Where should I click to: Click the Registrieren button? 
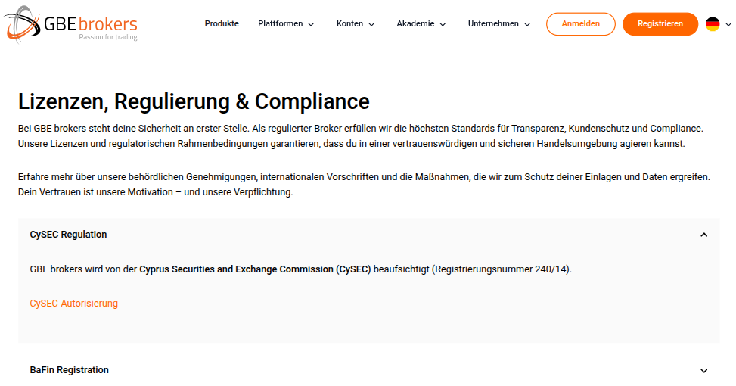coord(660,24)
